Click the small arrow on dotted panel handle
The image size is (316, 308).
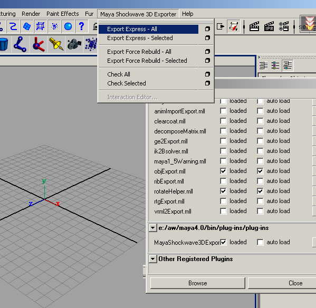point(259,57)
